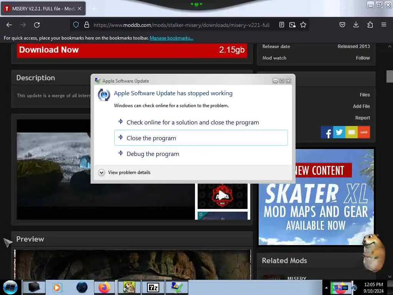This screenshot has height=295, width=393.
Task: Click the Description section heading
Action: pos(36,78)
